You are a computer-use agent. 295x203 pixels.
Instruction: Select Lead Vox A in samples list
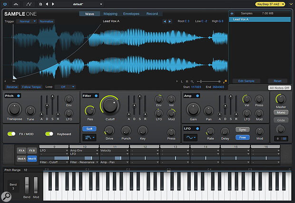[x=260, y=19]
